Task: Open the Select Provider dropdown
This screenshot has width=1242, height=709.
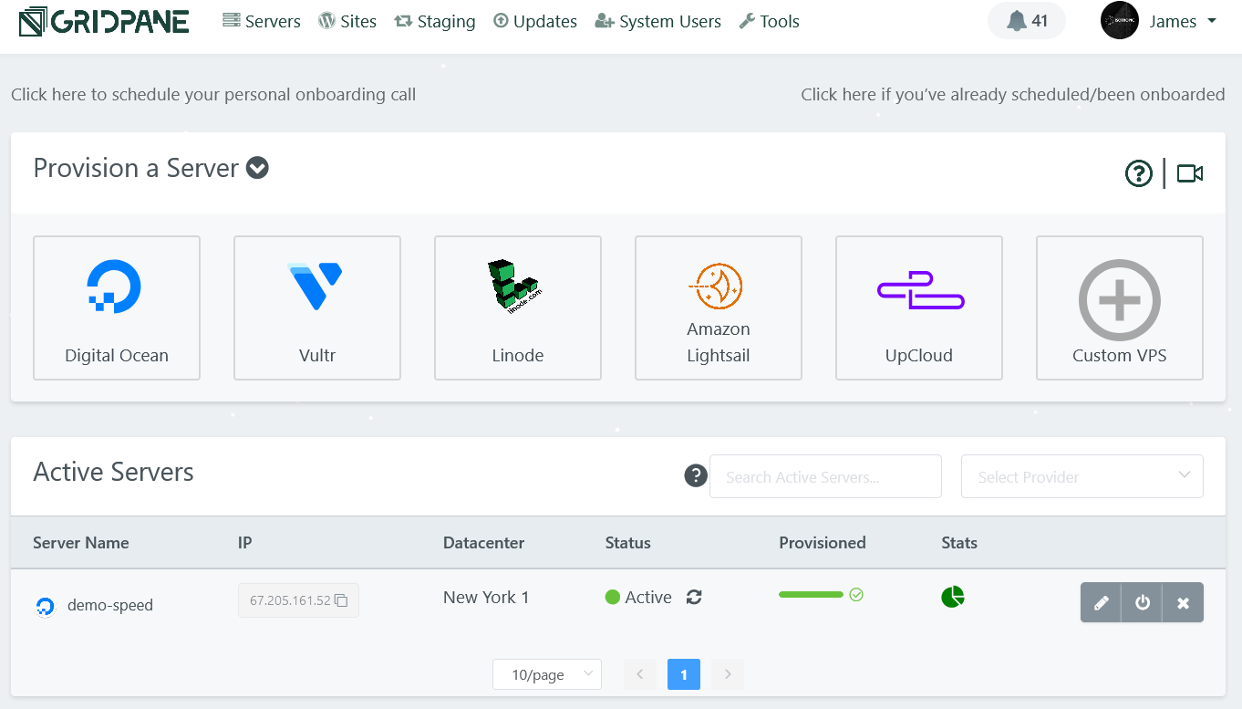Action: tap(1082, 476)
